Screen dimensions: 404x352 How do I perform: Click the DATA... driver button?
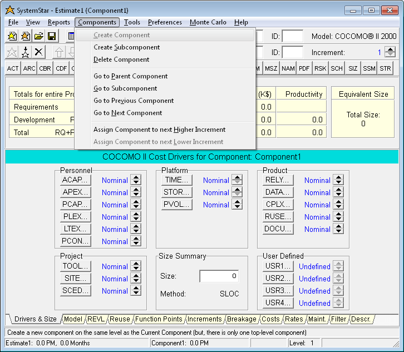pos(278,192)
